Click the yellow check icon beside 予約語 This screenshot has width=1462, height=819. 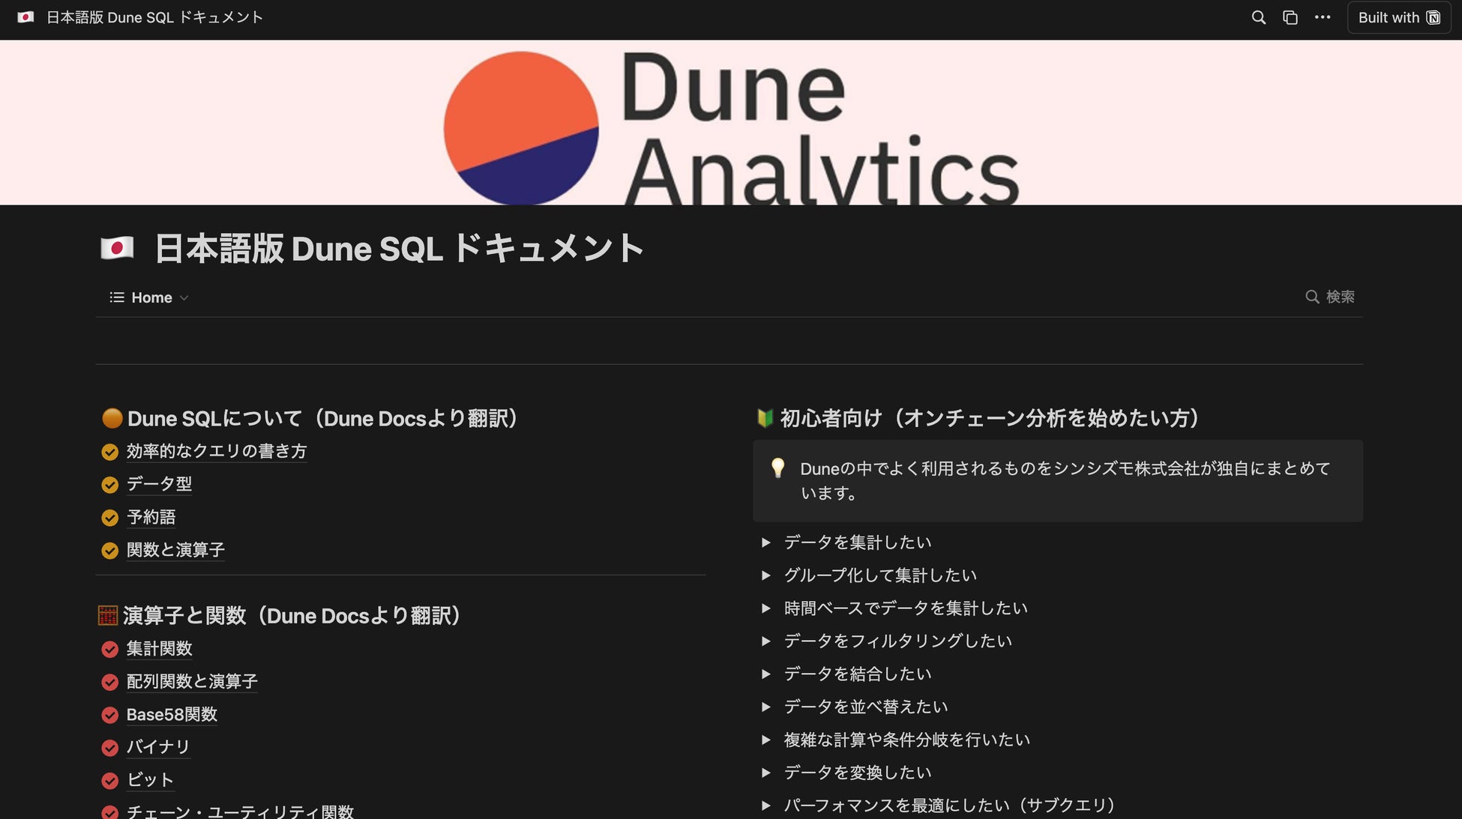coord(109,518)
